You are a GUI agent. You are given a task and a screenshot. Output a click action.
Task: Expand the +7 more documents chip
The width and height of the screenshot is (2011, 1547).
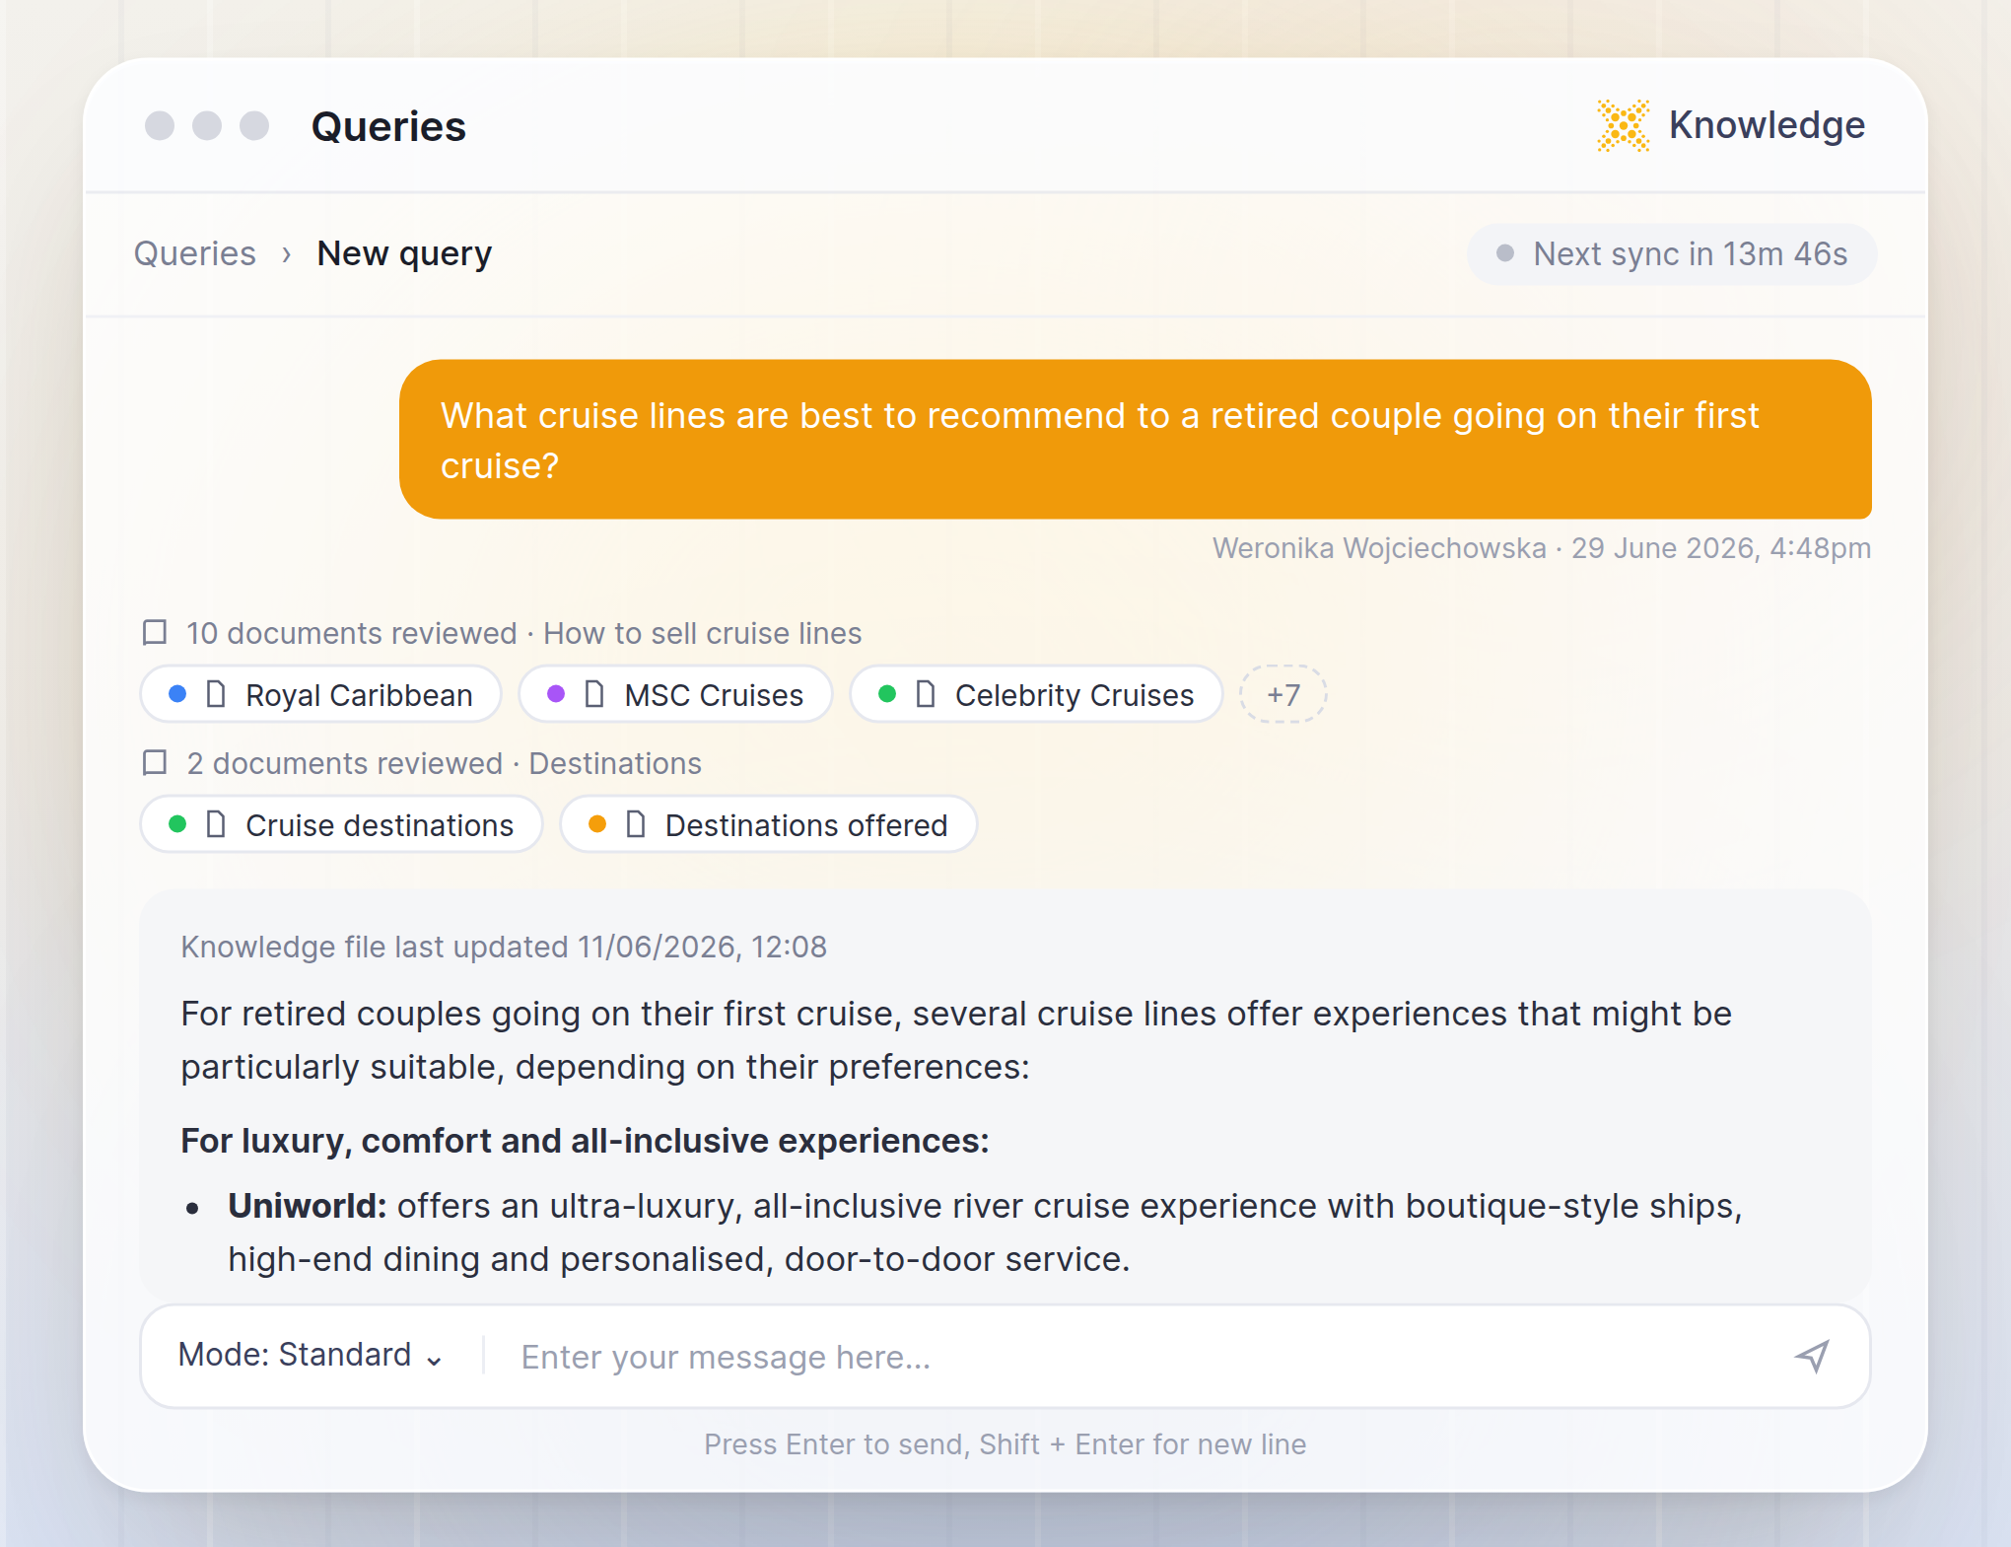coord(1283,694)
